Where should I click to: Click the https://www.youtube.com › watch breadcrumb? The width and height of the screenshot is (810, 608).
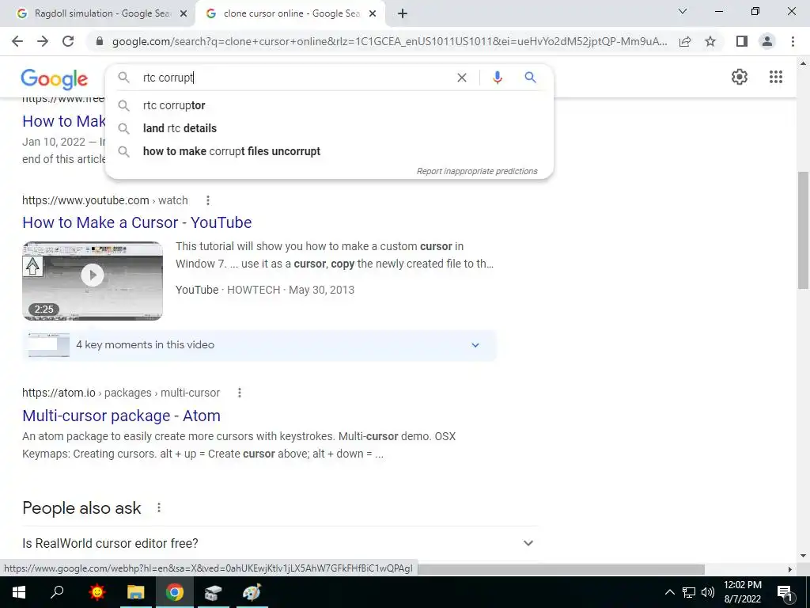[x=105, y=200]
